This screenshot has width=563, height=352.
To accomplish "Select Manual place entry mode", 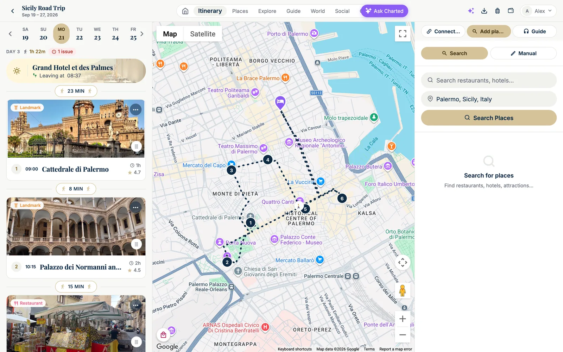I will click(x=523, y=54).
